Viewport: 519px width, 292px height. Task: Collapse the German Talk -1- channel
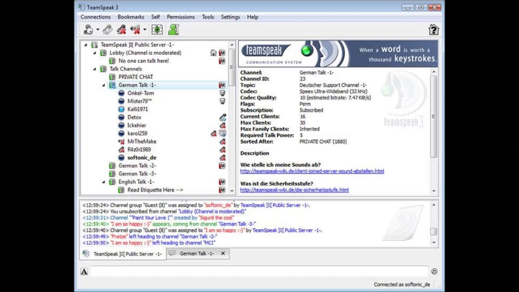[103, 85]
